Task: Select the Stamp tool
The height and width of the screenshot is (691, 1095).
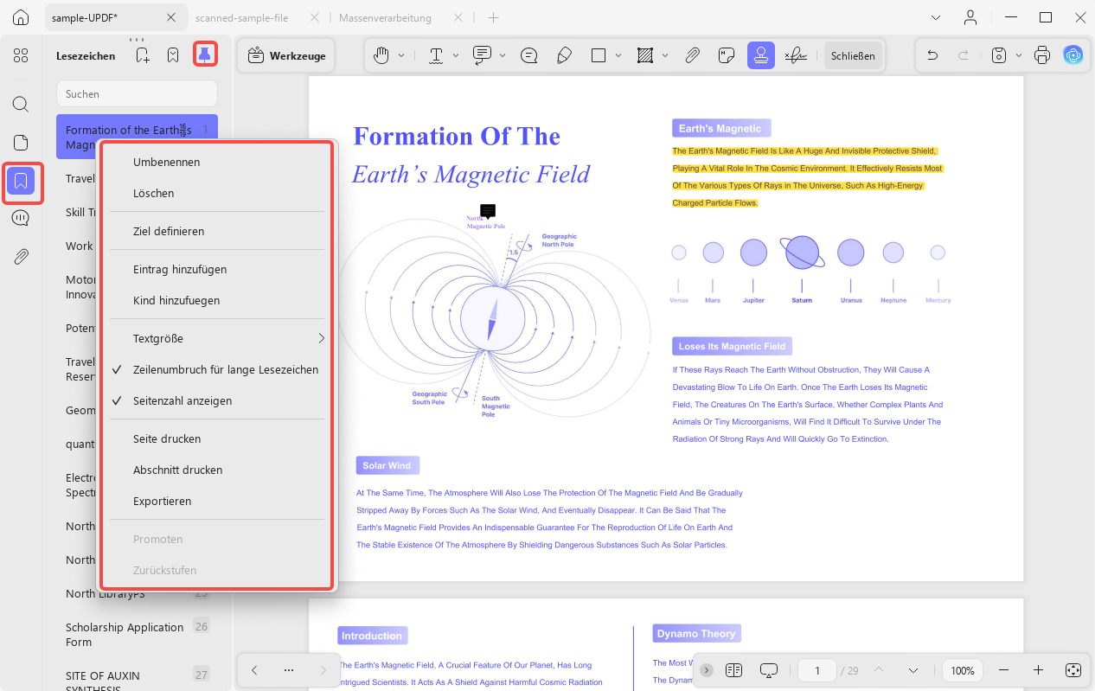Action: (761, 55)
